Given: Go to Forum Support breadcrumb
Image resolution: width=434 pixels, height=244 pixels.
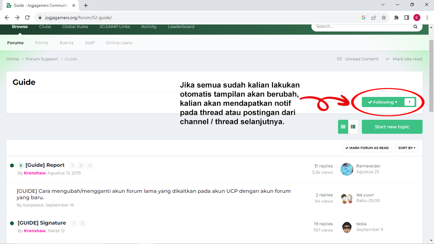Looking at the screenshot, I should (42, 59).
